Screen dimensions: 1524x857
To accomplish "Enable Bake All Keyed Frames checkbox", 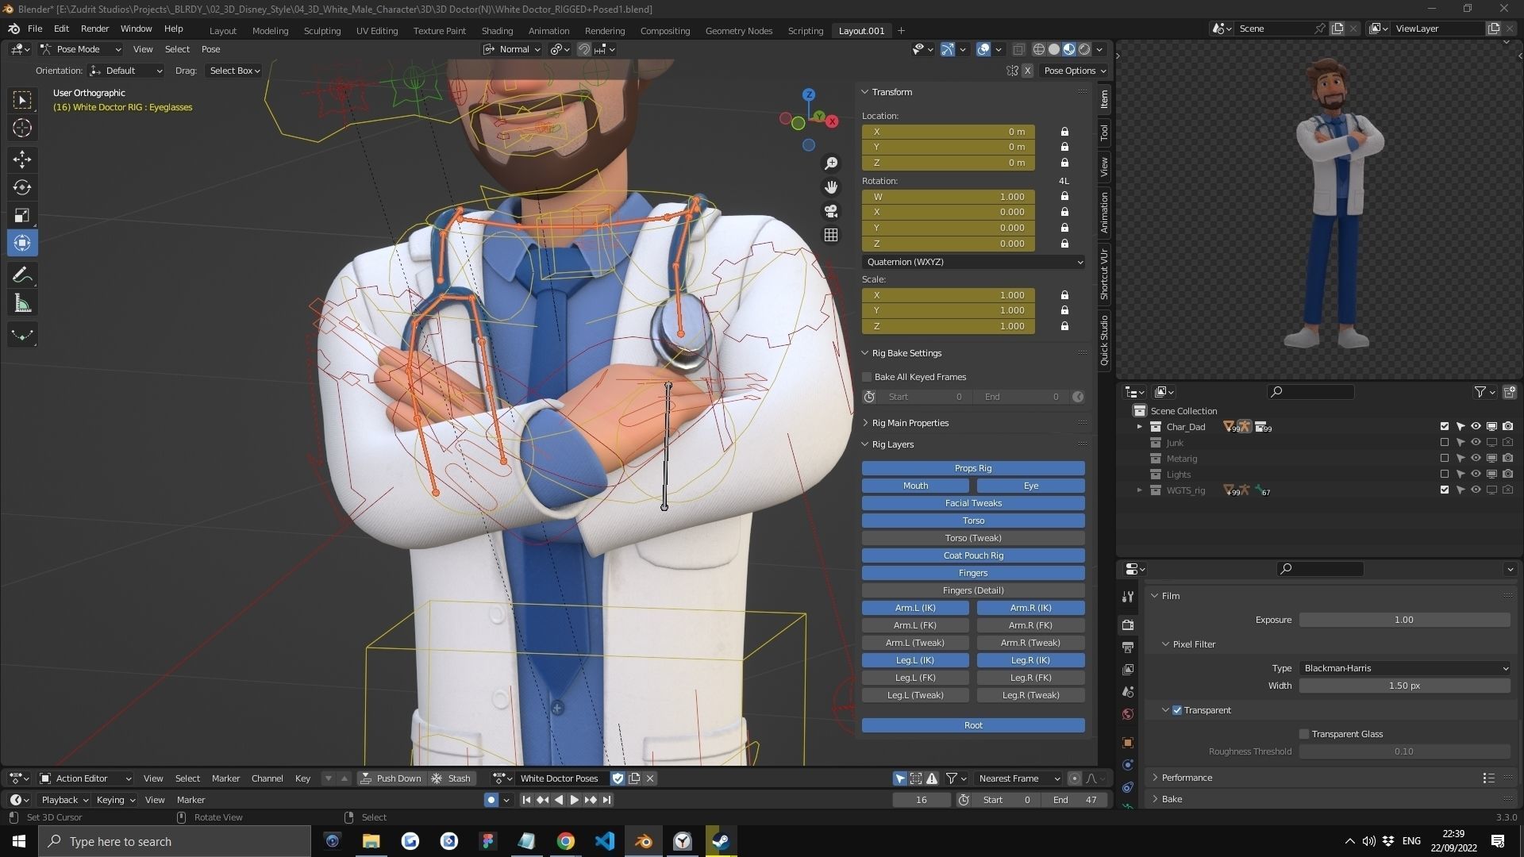I will coord(868,377).
